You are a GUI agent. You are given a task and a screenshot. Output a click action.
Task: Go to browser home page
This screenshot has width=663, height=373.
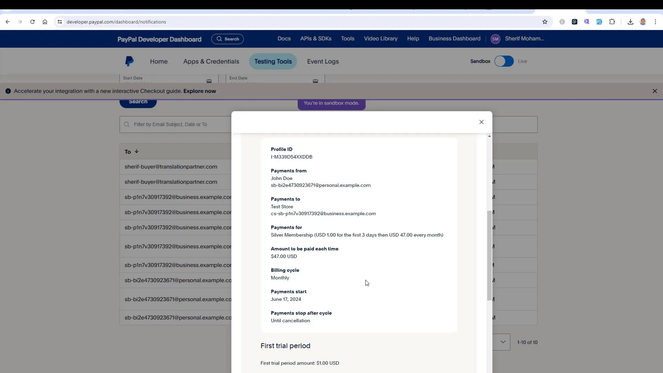[x=45, y=22]
